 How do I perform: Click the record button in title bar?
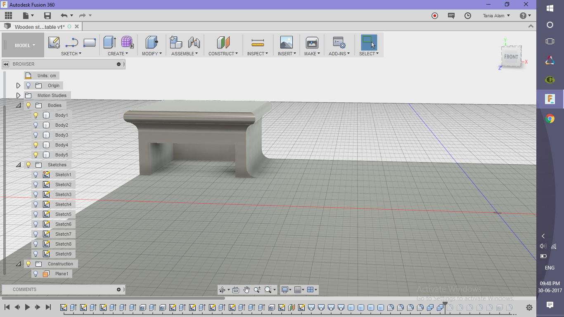(435, 16)
